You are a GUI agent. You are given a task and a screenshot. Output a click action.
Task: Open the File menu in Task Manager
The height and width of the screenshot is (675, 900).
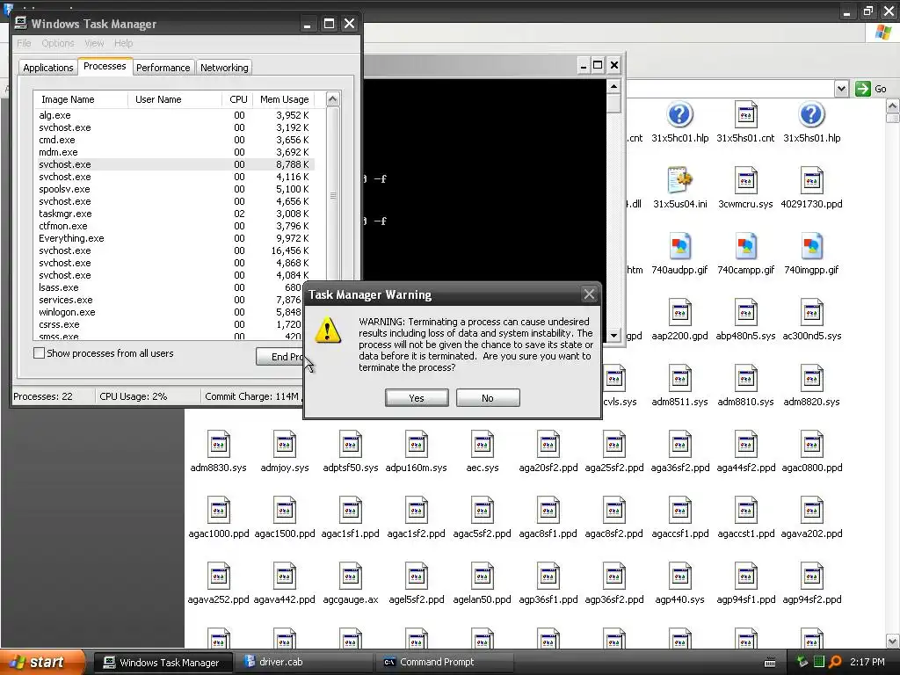coord(24,43)
